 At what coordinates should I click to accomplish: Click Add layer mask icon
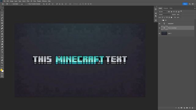[182, 108]
